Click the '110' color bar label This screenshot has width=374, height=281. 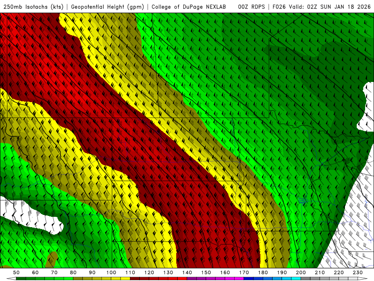coord(130,273)
